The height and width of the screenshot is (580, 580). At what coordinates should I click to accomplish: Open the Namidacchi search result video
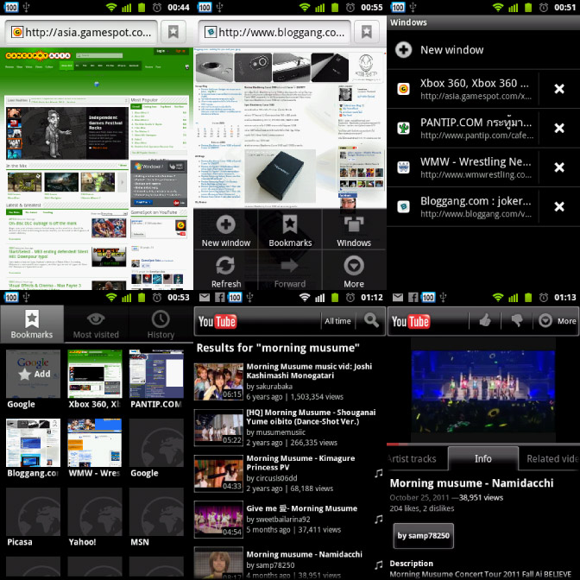290,562
